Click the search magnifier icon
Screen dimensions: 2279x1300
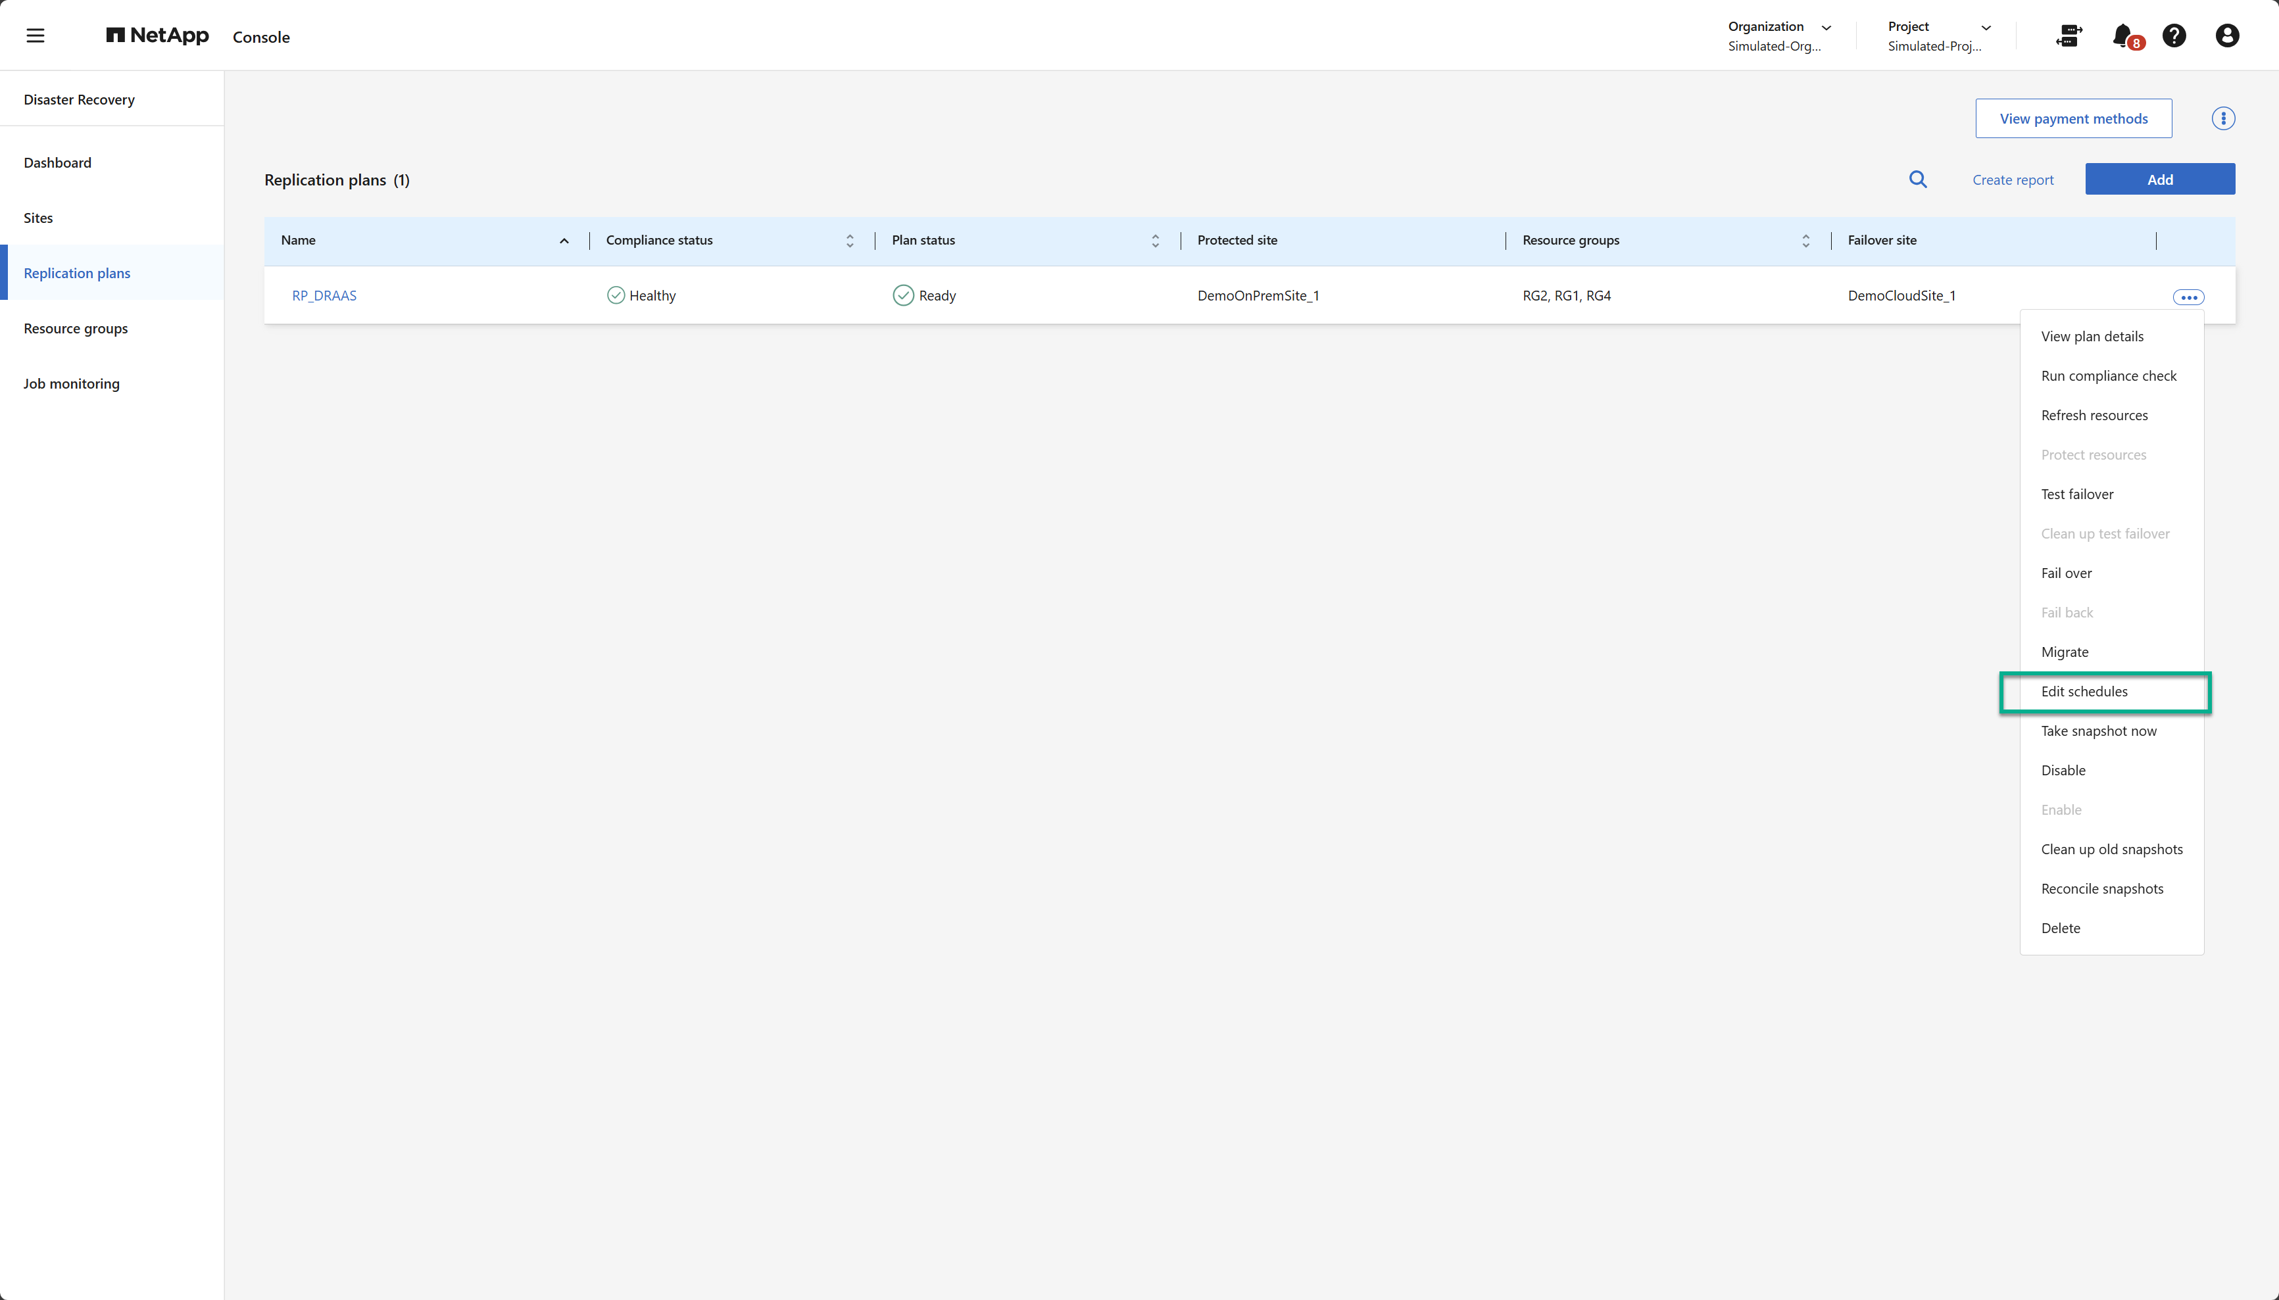pyautogui.click(x=1917, y=180)
